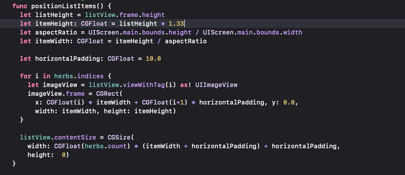Screen dimensions: 405x175
Task: Click the 10.0 padding value
Action: click(153, 59)
